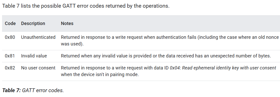This screenshot has width=280, height=97.
Task: Click the Invalid value description cell
Action: pyautogui.click(x=34, y=56)
